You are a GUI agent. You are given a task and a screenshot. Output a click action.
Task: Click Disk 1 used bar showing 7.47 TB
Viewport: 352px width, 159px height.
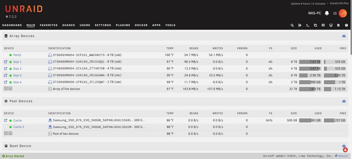(310, 62)
